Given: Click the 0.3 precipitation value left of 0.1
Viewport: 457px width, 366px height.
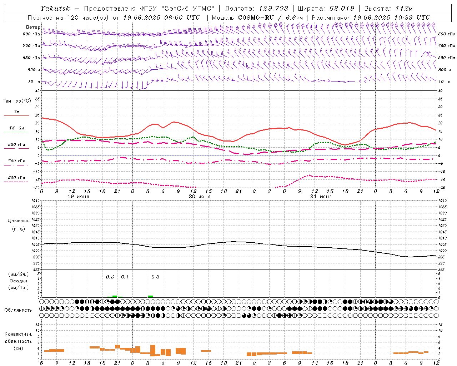Looking at the screenshot, I should tap(110, 277).
